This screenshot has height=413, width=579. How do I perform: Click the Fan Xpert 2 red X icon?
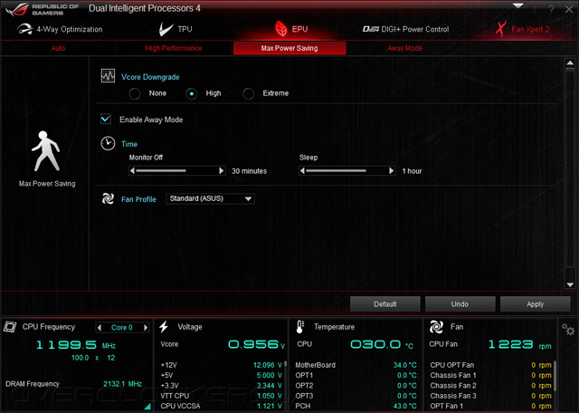click(x=500, y=29)
